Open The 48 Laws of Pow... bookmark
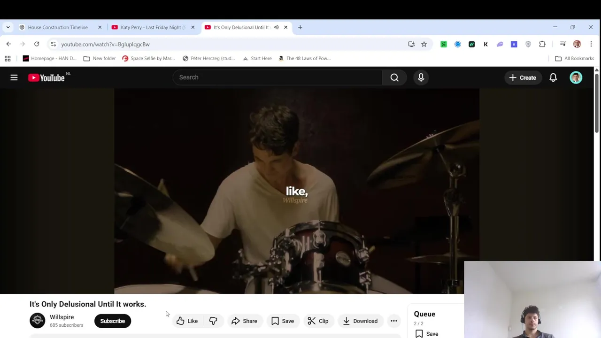The height and width of the screenshot is (338, 601). coord(304,58)
